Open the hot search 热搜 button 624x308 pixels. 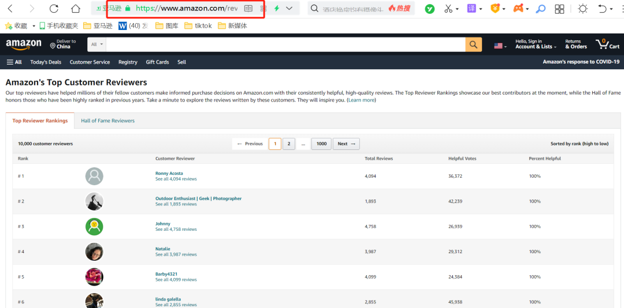point(399,8)
